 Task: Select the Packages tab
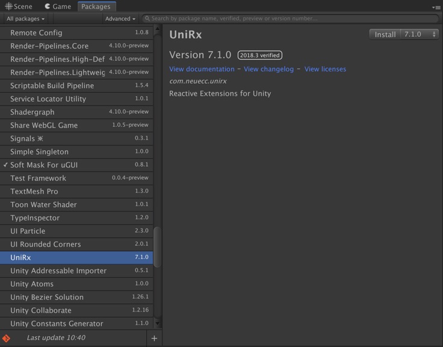[x=96, y=6]
